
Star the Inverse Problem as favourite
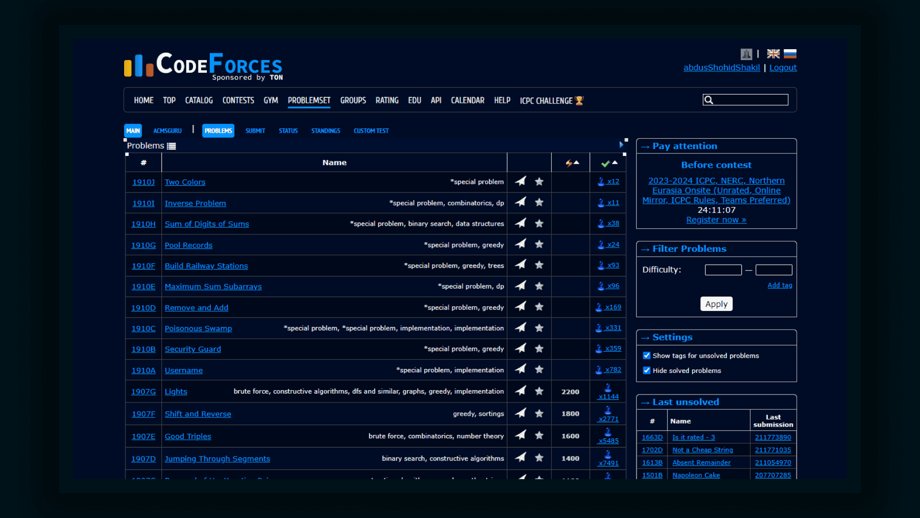[x=539, y=202]
